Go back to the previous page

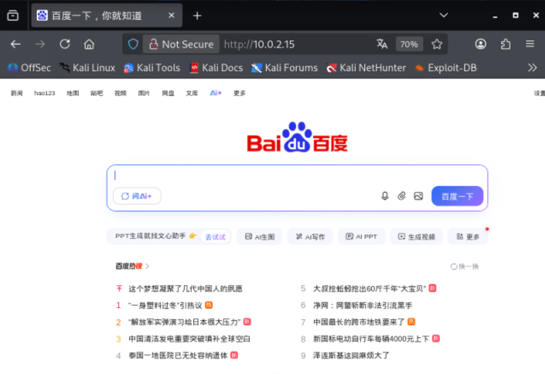click(x=15, y=44)
